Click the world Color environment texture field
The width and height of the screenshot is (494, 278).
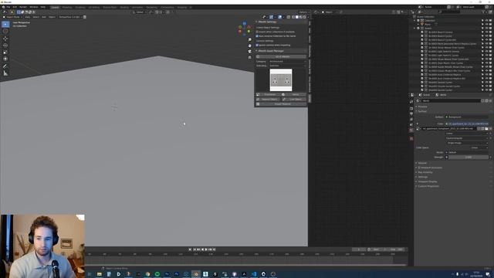[469, 124]
